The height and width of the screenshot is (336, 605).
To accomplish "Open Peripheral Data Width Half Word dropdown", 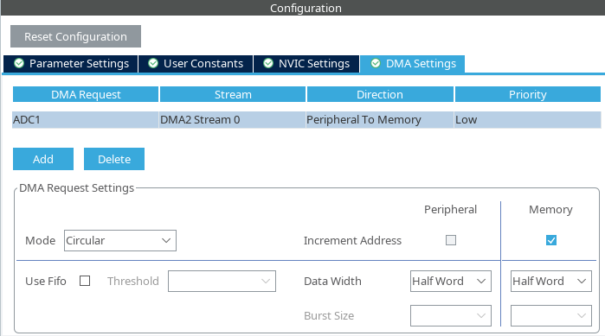I will (x=451, y=281).
